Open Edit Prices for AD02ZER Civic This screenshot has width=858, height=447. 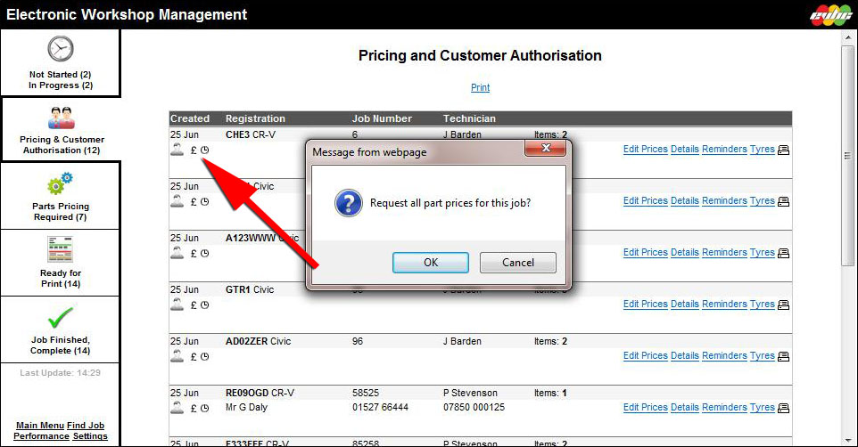pyautogui.click(x=646, y=356)
